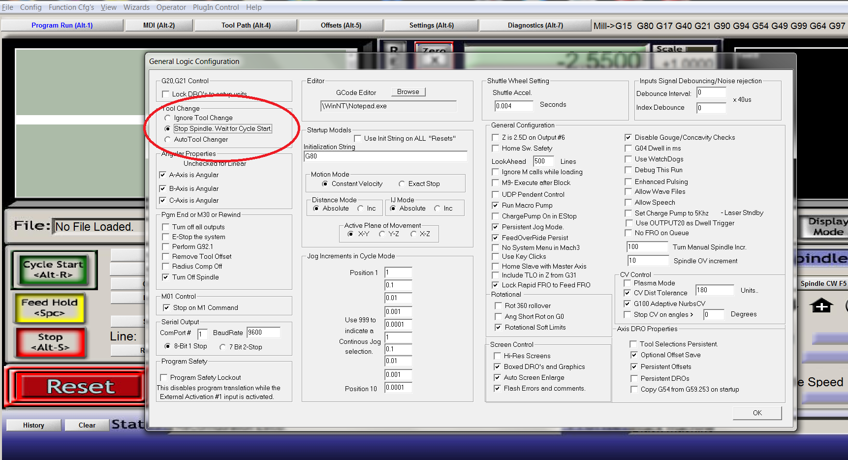Enable Lock DRO's to setup units
The height and width of the screenshot is (460, 848).
click(x=166, y=94)
